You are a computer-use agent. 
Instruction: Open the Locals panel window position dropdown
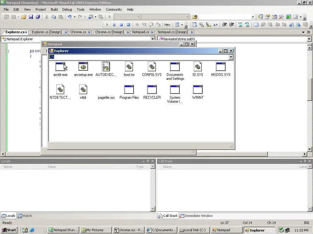coord(144,161)
